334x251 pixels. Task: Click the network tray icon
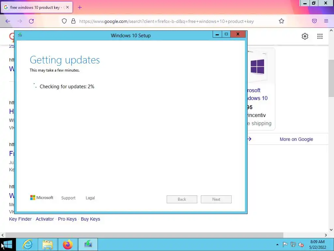coord(293,244)
